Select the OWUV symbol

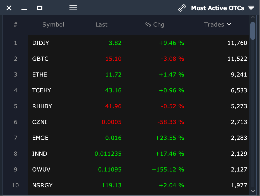pos(40,169)
